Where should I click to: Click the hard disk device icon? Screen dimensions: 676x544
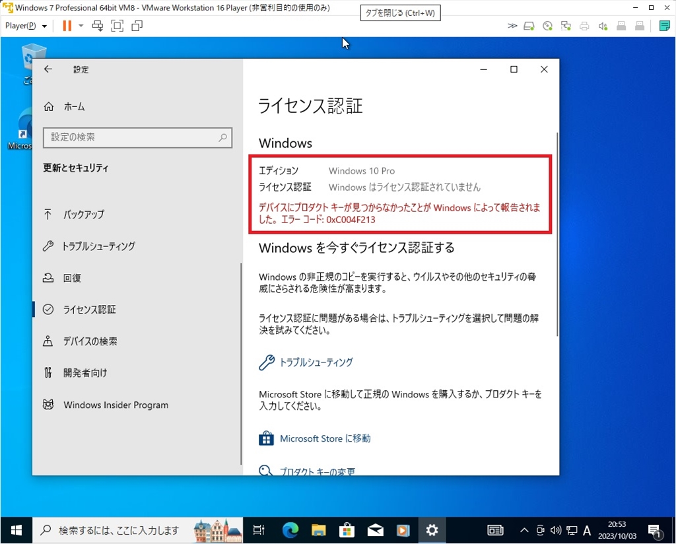[529, 26]
